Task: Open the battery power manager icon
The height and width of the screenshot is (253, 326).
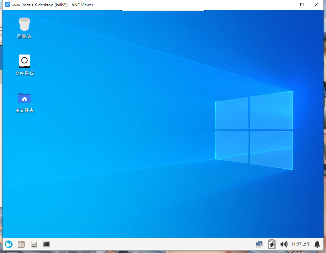Action: pos(272,244)
